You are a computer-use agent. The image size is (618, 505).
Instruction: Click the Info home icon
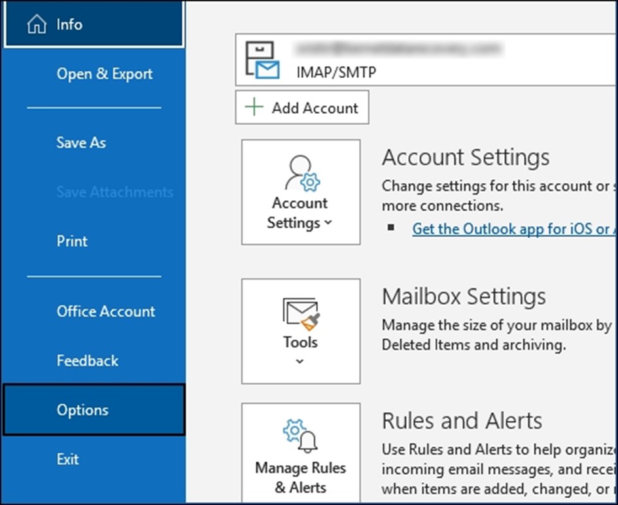tap(37, 24)
